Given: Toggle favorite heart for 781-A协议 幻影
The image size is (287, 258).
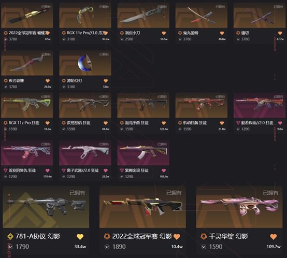Looking at the screenshot, I should tap(80, 237).
